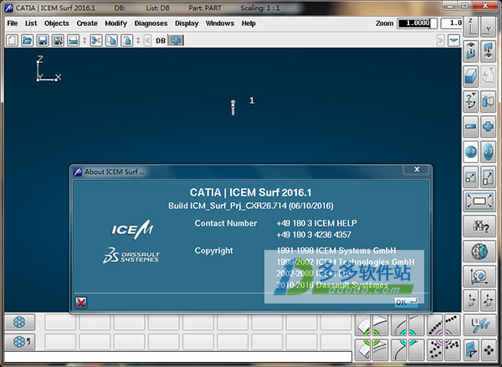Image resolution: width=502 pixels, height=367 pixels.
Task: Click the Dassault Systemes logo in dialog
Action: pyautogui.click(x=131, y=256)
